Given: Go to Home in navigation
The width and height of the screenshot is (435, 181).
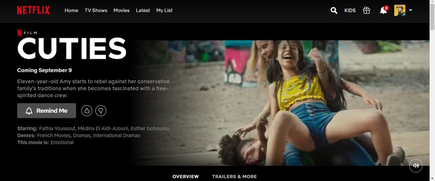Looking at the screenshot, I should coord(71,10).
